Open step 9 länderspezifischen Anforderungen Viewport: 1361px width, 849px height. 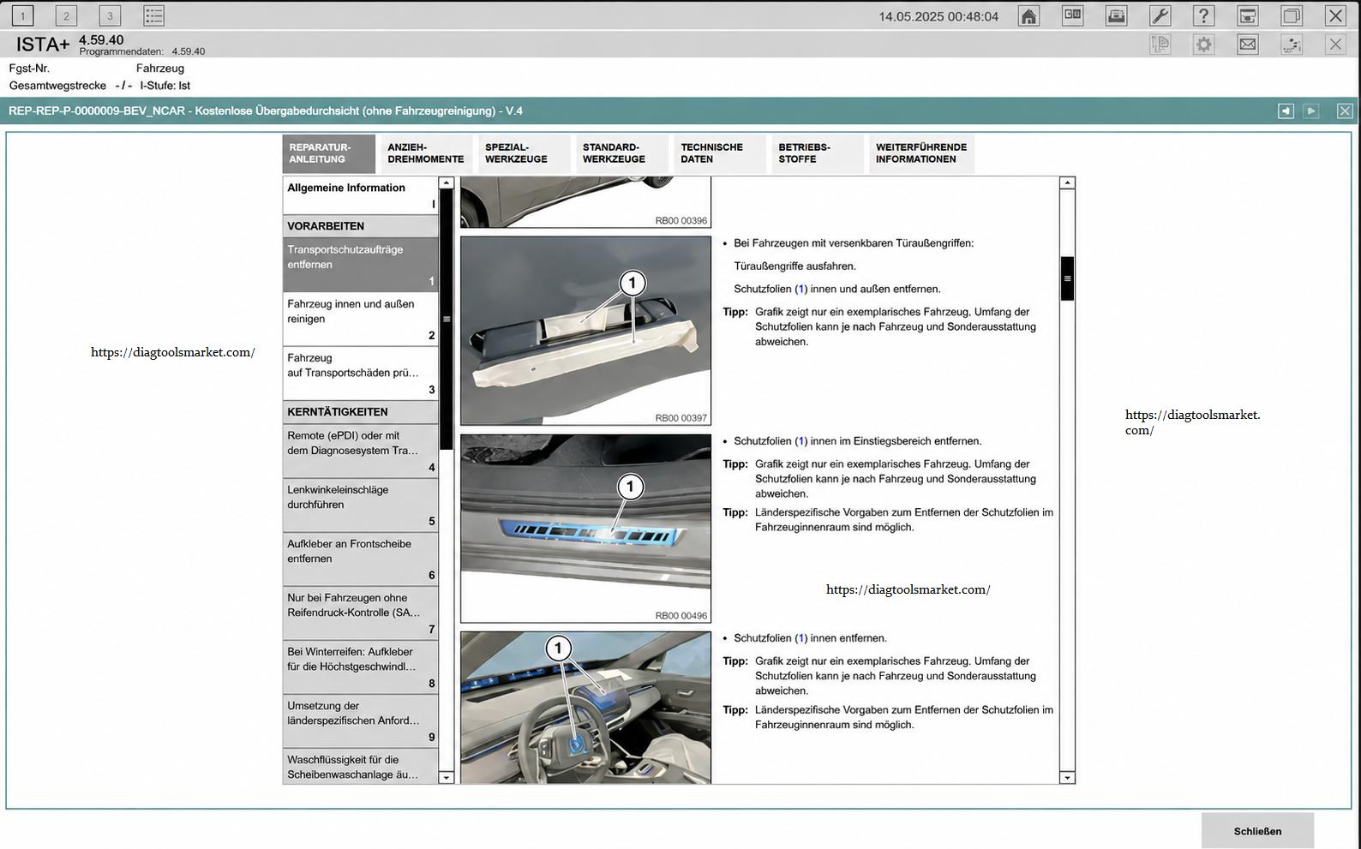coord(361,720)
